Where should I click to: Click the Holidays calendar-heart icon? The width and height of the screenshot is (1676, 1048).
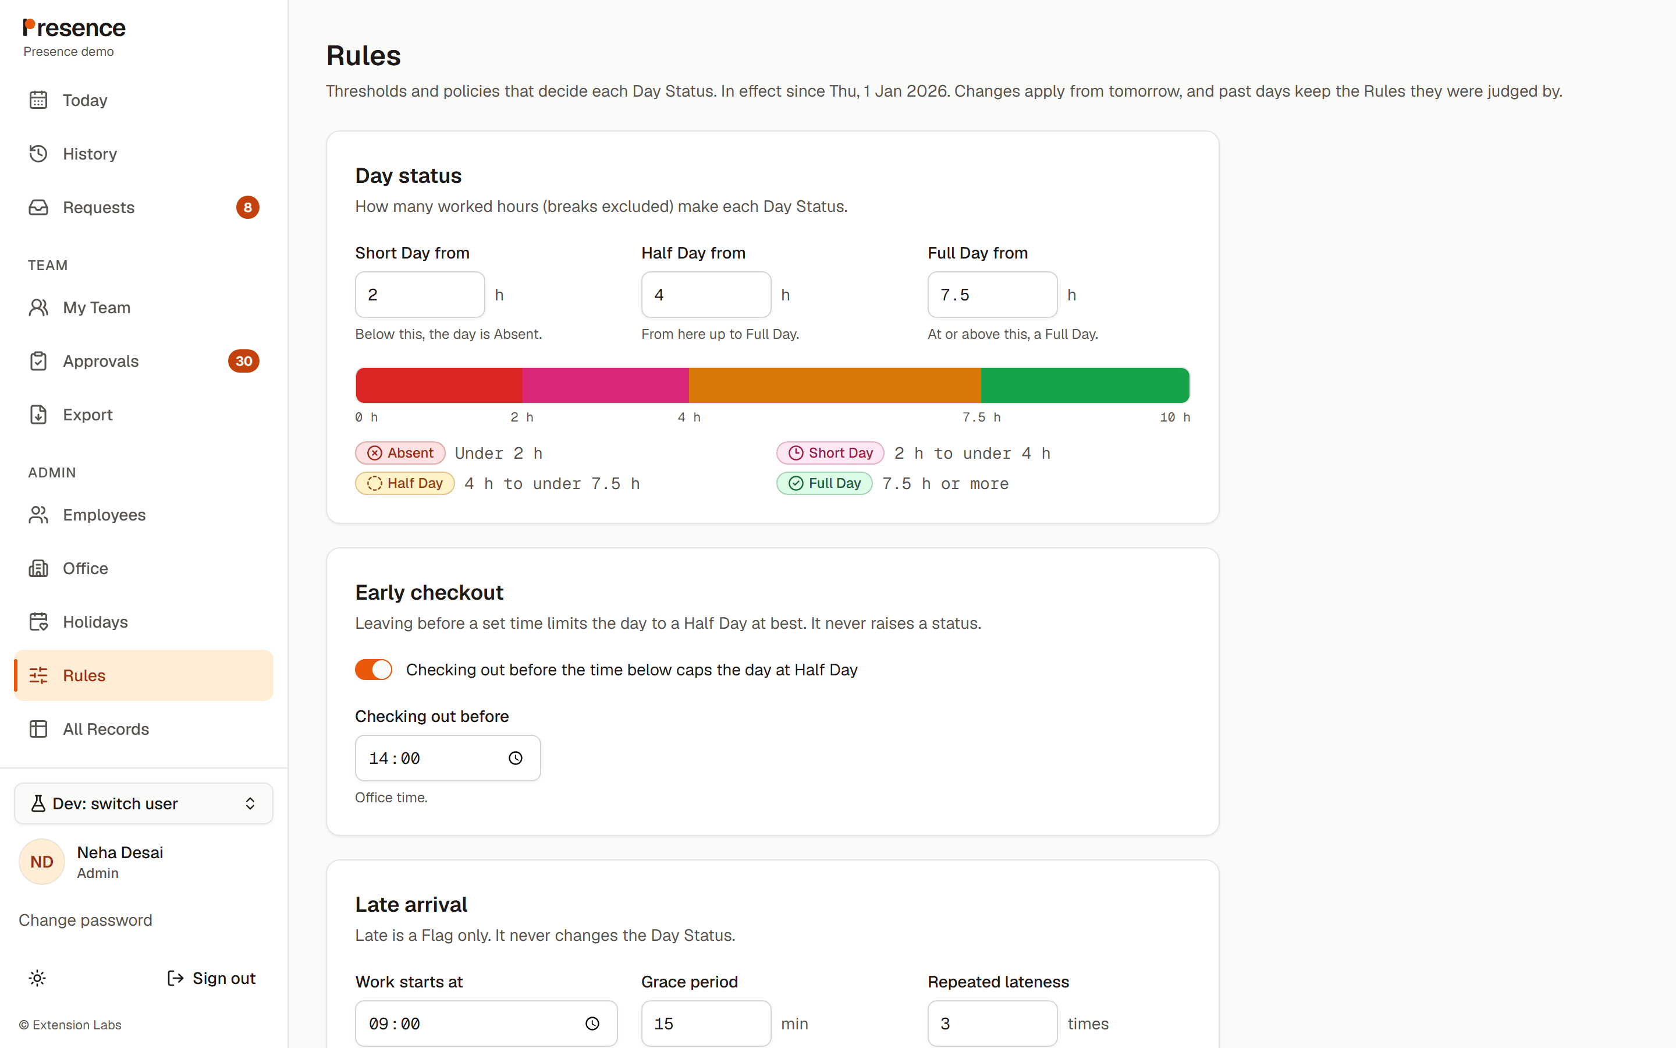[x=38, y=622]
